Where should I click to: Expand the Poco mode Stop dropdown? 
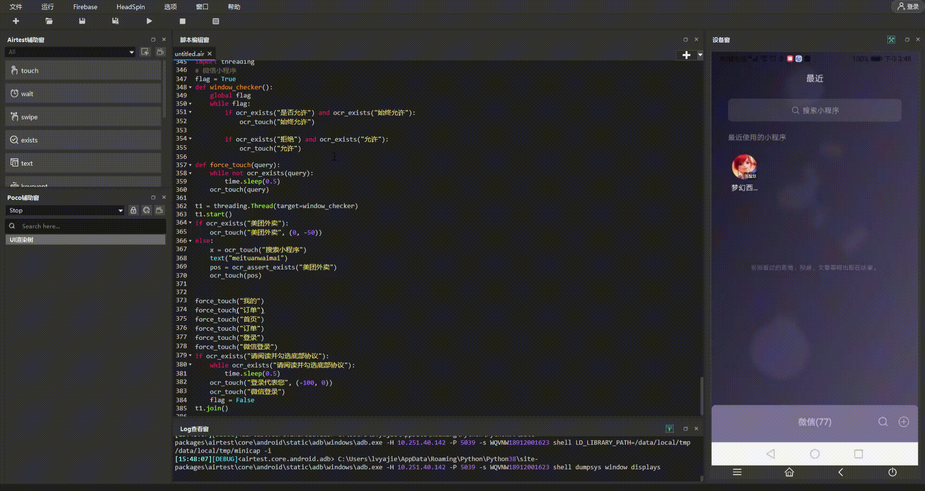click(x=66, y=210)
